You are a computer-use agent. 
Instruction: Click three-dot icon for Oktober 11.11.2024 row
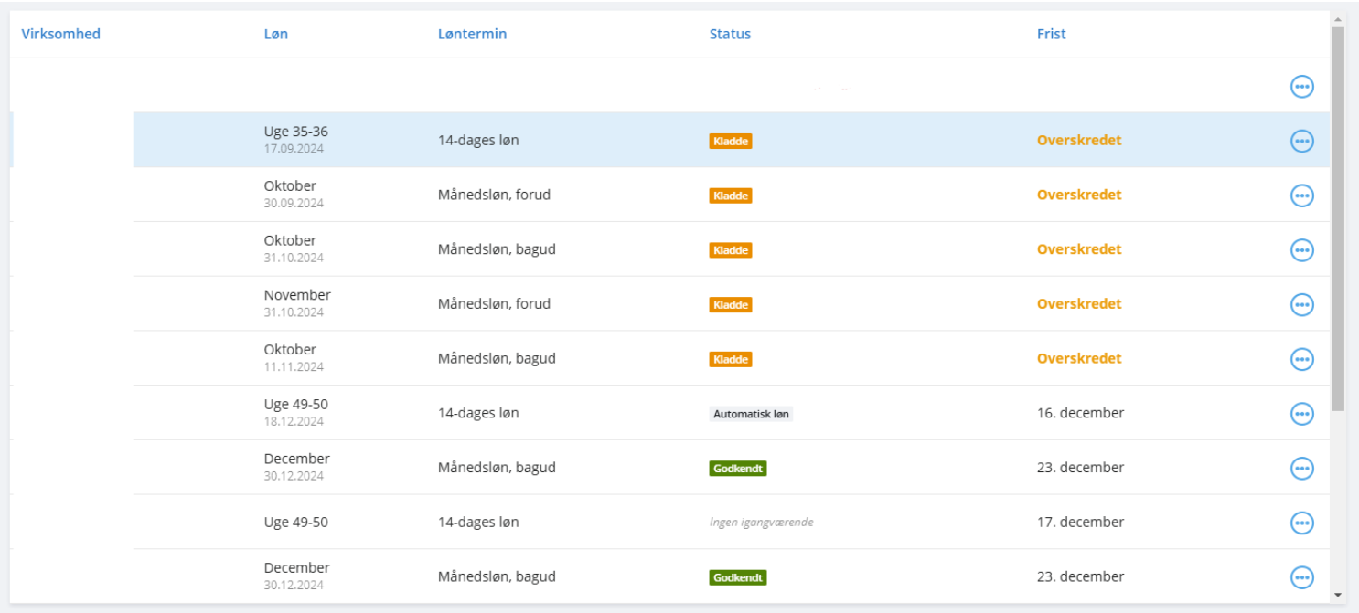(x=1301, y=359)
